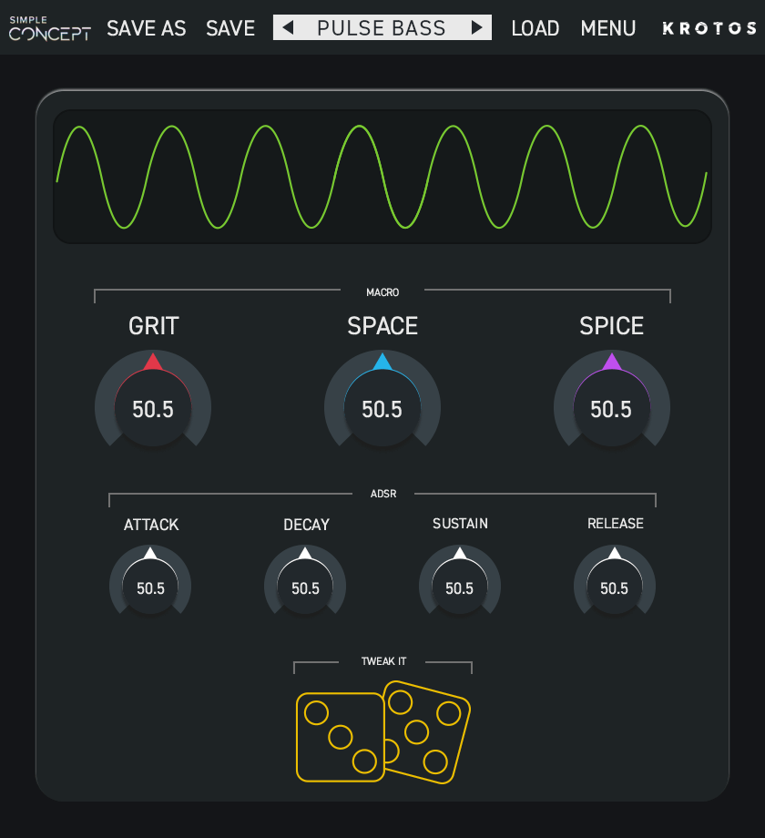The width and height of the screenshot is (765, 838).
Task: Click the red GRIT knob pointer
Action: [153, 363]
